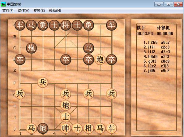Click move 3 entry i1i2
Viewport: 184px width, 137px height.
click(152, 52)
